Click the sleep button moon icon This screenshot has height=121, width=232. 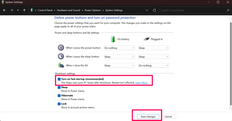point(61,56)
